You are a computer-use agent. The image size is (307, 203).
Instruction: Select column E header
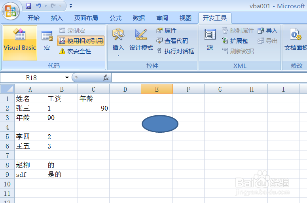coord(157,89)
